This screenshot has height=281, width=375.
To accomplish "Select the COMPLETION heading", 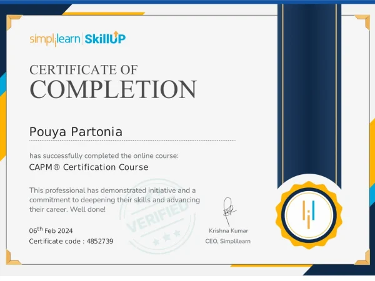I will 113,89.
